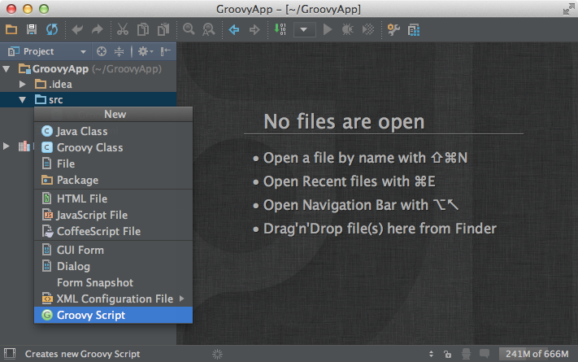Open XML Configuration File submenu
Image resolution: width=578 pixels, height=362 pixels.
coord(113,299)
